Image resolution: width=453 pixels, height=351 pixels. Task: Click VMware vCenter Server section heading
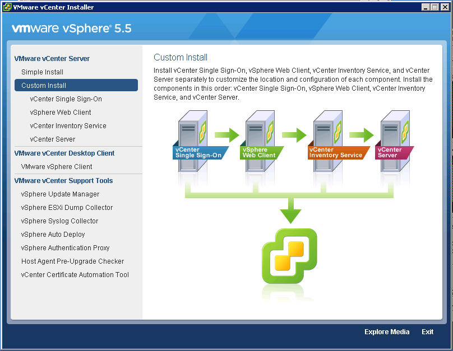tap(52, 59)
